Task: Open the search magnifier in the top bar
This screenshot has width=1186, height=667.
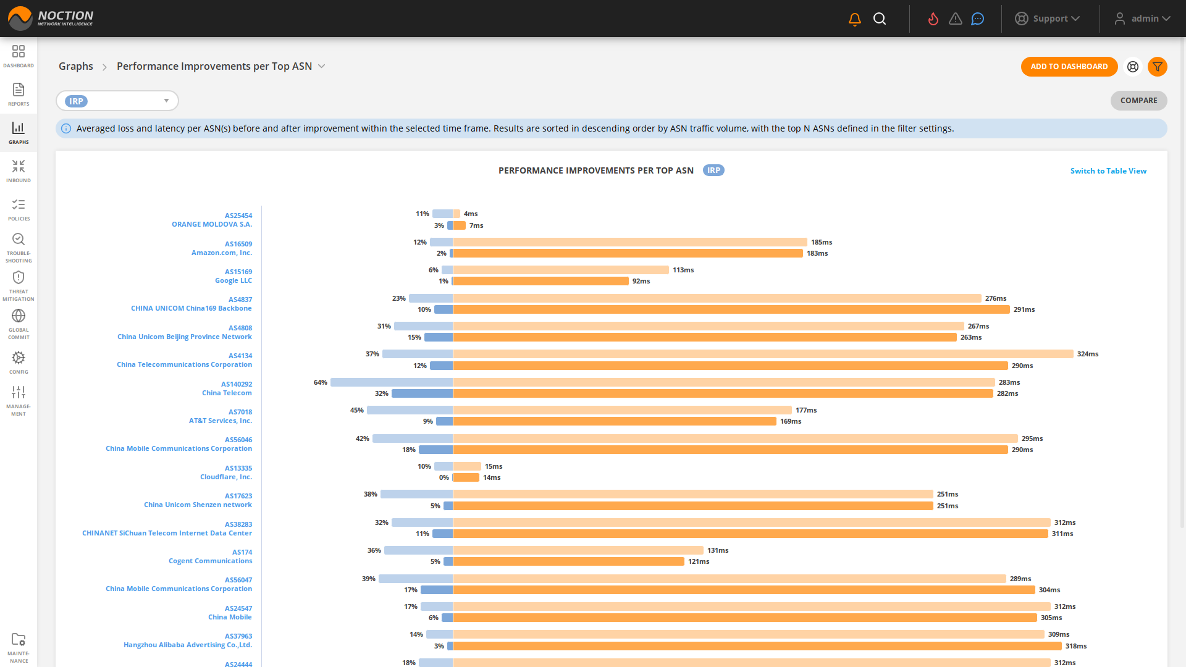Action: 880,19
